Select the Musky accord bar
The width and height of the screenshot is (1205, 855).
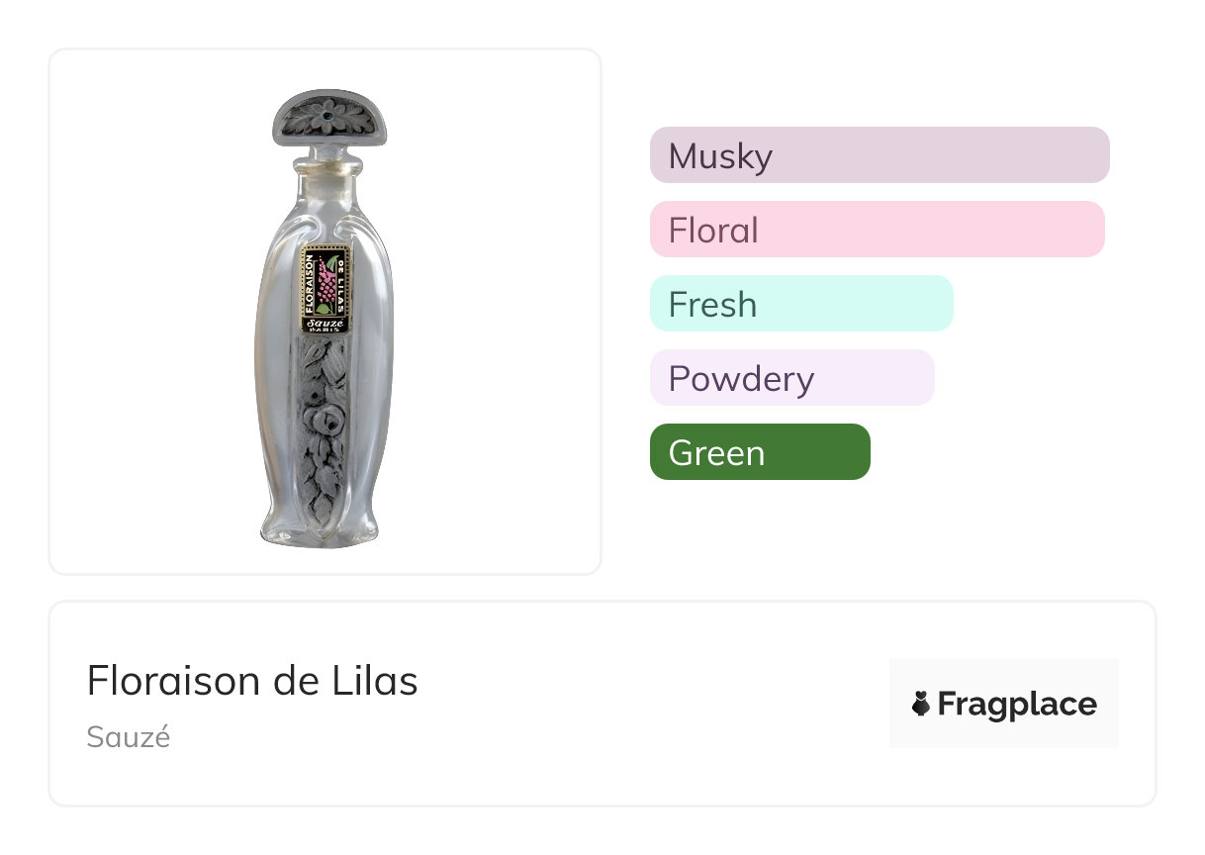879,155
